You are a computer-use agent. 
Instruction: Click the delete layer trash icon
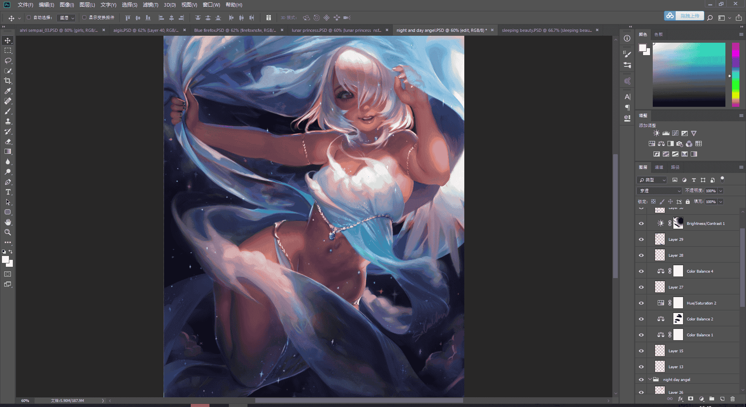tap(732, 399)
